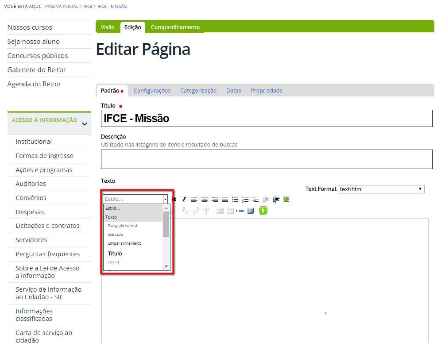Toggle bold formatting in editor toolbar
Viewport: 441px width, 343px height.
click(174, 199)
